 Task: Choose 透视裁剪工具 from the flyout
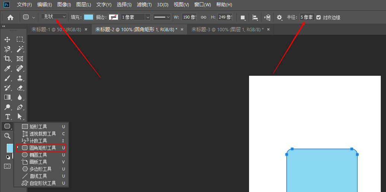(41, 134)
